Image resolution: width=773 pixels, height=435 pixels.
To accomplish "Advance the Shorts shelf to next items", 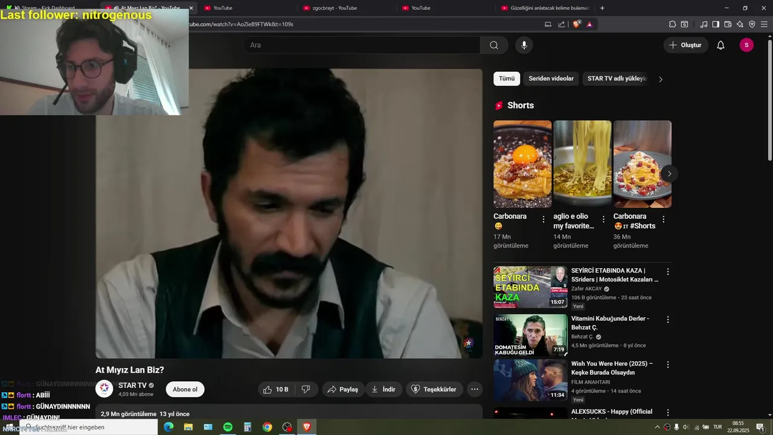I will (669, 173).
